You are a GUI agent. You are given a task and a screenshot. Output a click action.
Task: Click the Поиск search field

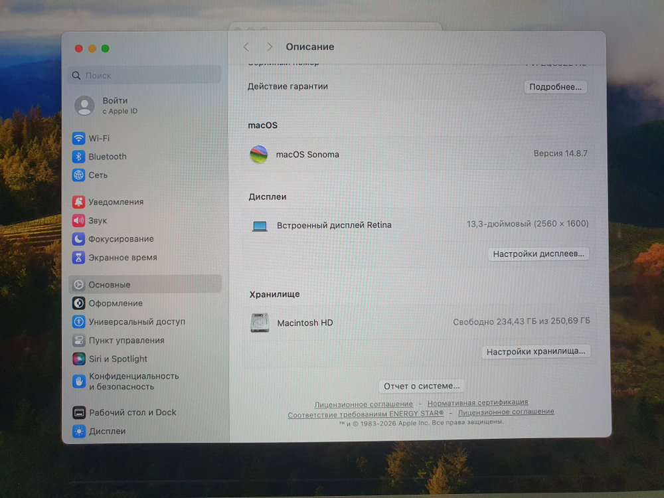pos(144,76)
